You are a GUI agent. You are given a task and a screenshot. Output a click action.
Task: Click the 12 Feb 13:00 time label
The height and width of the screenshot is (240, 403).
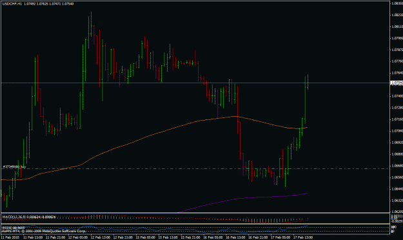coord(100,237)
